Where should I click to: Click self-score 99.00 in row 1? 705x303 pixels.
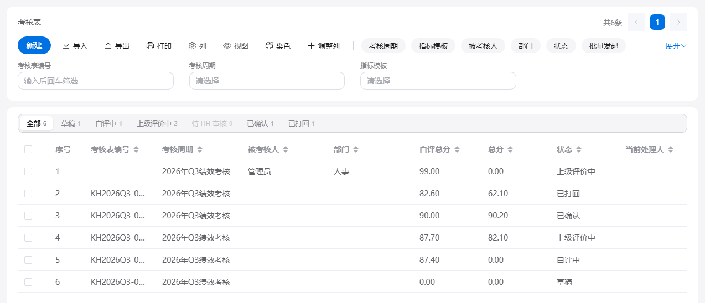pyautogui.click(x=429, y=171)
